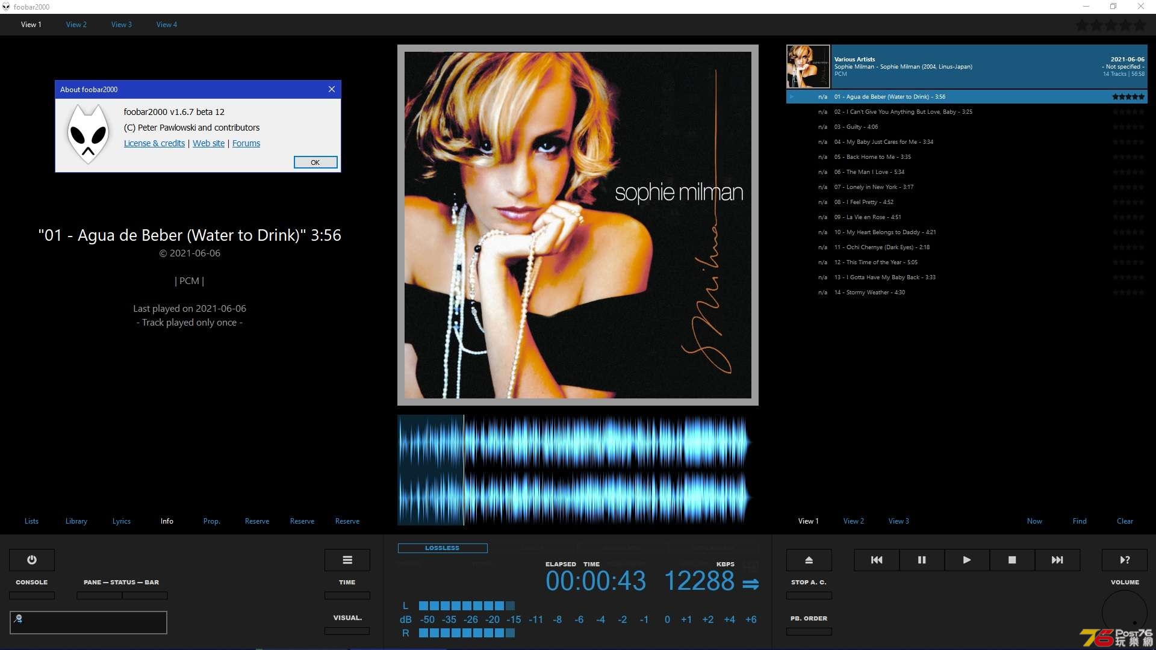Switch playlist panel to View 2

click(x=854, y=521)
